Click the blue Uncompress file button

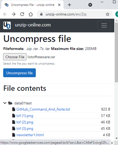point(19,73)
